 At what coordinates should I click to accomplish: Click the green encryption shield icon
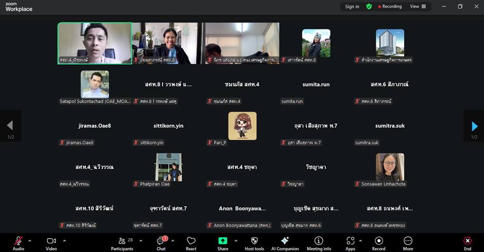click(x=369, y=7)
